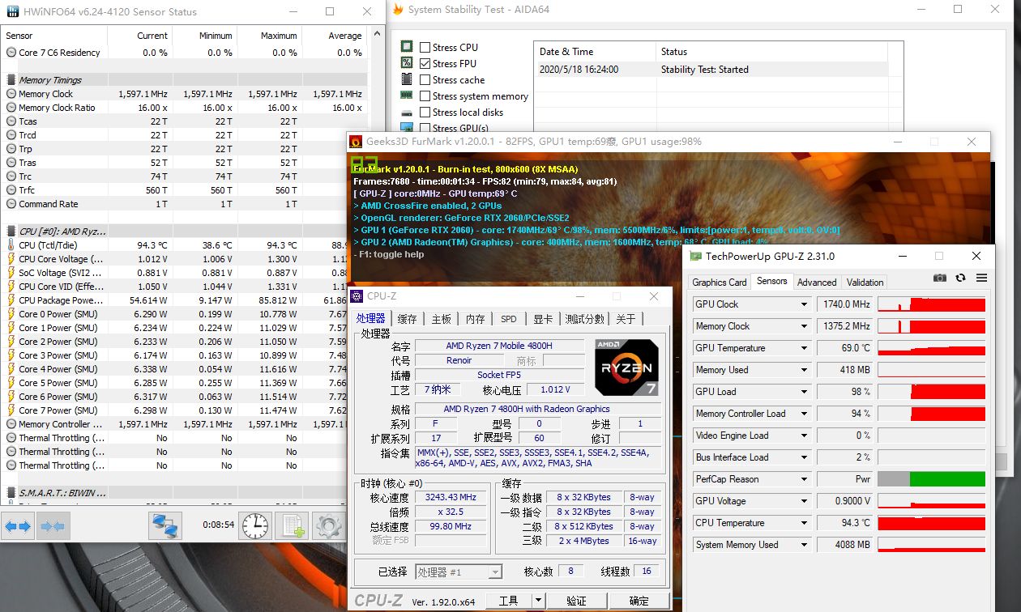This screenshot has width=1021, height=612.
Task: Enable the Stress system memory checkbox
Action: pos(425,96)
